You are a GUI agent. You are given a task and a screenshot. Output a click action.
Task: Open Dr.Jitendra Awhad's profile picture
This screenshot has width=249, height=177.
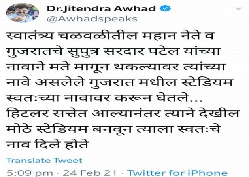[x=23, y=13]
